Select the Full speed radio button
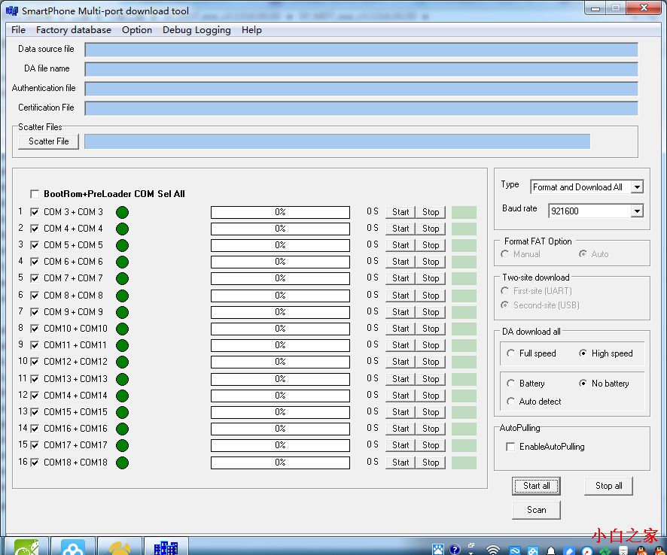 [511, 353]
